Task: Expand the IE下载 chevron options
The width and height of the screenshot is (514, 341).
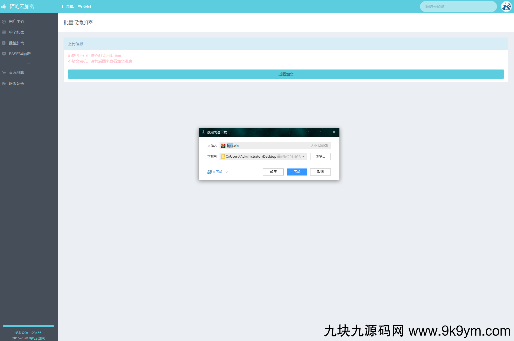Action: point(227,172)
